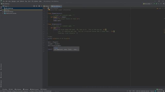The height and width of the screenshot is (92, 165).
Task: Click the warnings count inspection widget
Action: [159, 8]
